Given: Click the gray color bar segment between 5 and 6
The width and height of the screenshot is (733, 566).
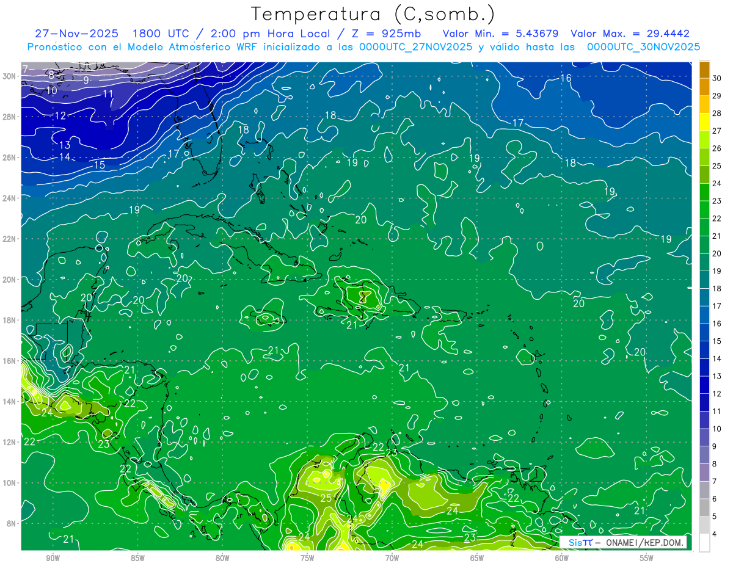Looking at the screenshot, I should (x=704, y=507).
